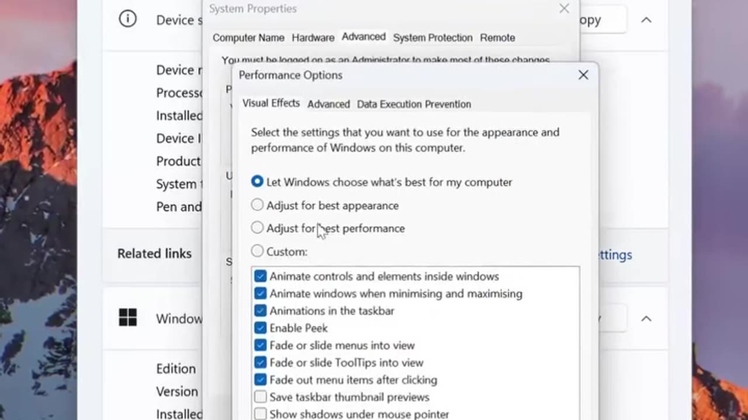Select Adjust for best appearance
Viewport: 748px width, 420px height.
(x=257, y=205)
